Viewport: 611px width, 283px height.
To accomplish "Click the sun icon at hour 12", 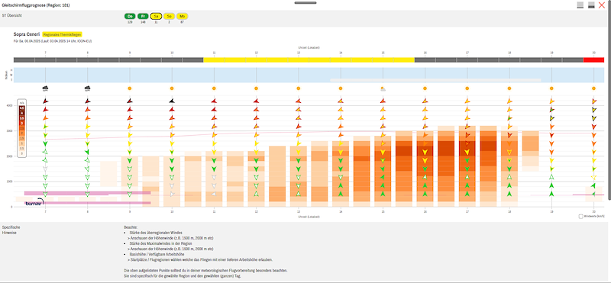I will click(x=256, y=88).
